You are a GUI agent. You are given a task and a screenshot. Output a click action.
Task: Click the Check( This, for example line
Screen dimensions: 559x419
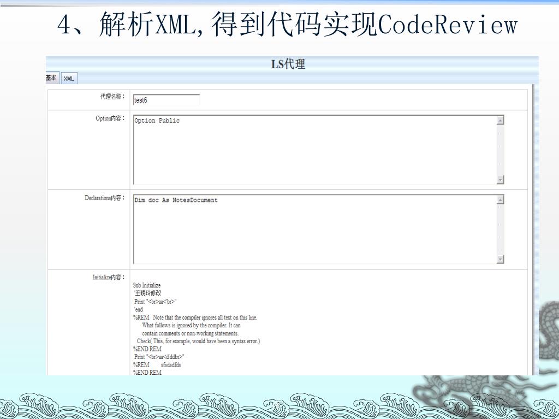(199, 341)
